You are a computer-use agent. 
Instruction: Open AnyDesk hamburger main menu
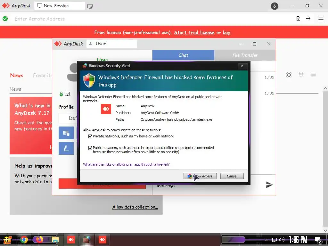(321, 19)
